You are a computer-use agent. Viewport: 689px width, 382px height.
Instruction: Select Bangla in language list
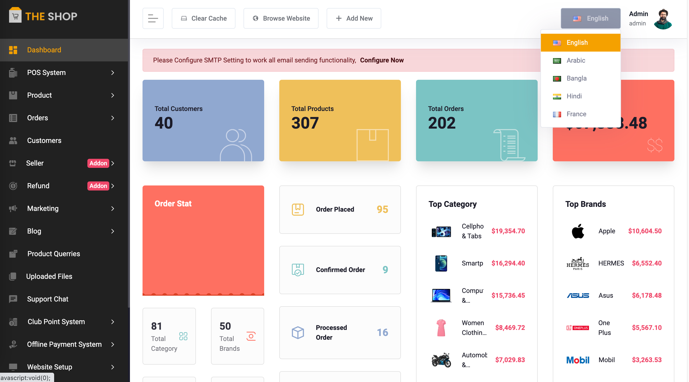580,78
